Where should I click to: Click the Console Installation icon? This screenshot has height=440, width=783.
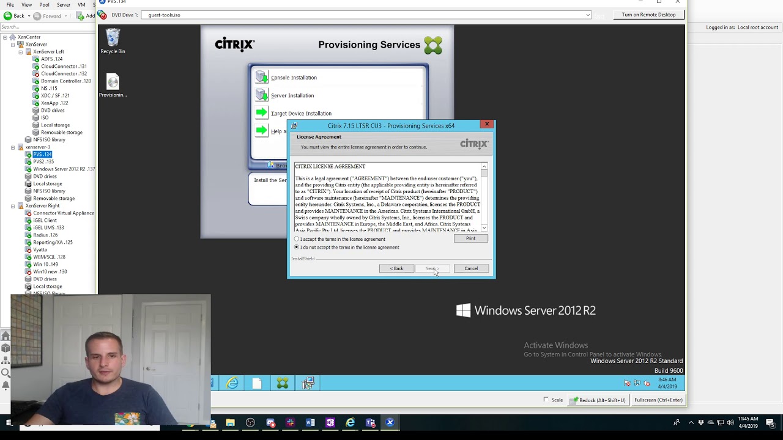click(x=261, y=77)
